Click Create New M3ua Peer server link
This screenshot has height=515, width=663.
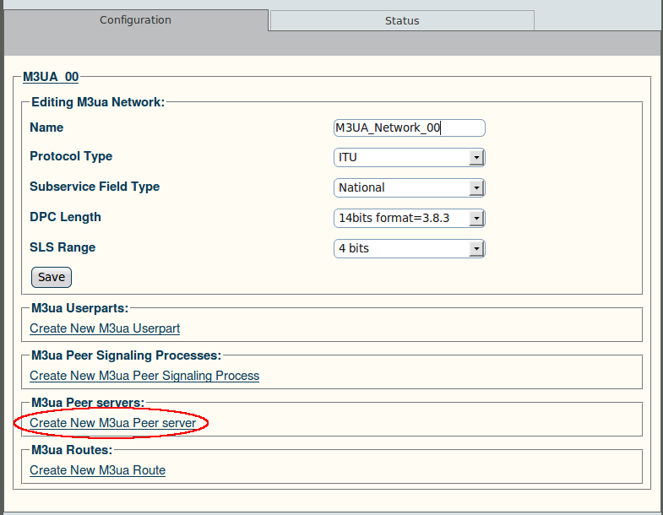[113, 423]
